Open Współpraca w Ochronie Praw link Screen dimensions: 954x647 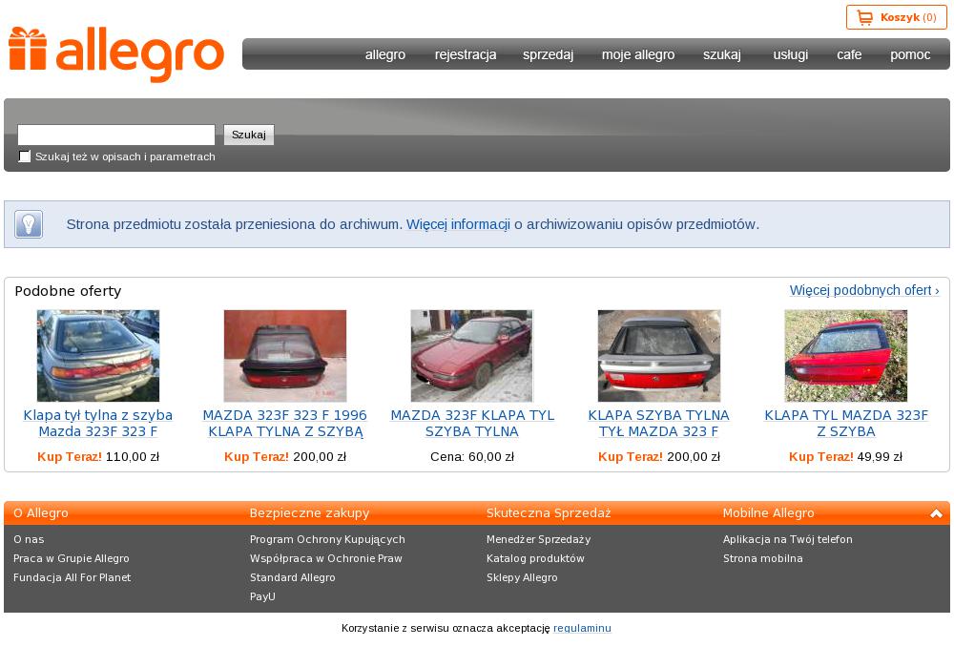click(x=325, y=558)
